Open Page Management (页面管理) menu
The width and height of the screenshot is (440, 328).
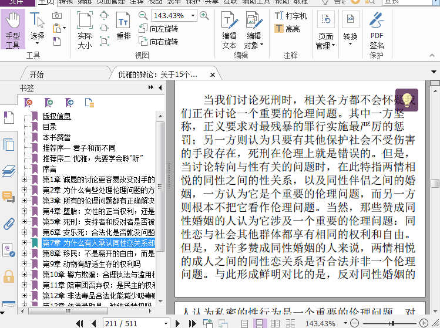tap(325, 31)
